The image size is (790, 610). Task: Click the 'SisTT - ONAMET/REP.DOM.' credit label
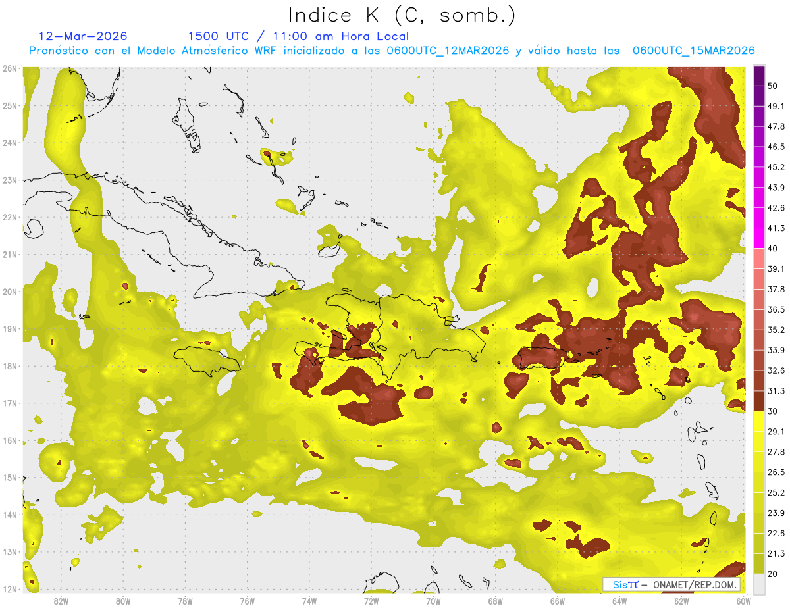[672, 584]
